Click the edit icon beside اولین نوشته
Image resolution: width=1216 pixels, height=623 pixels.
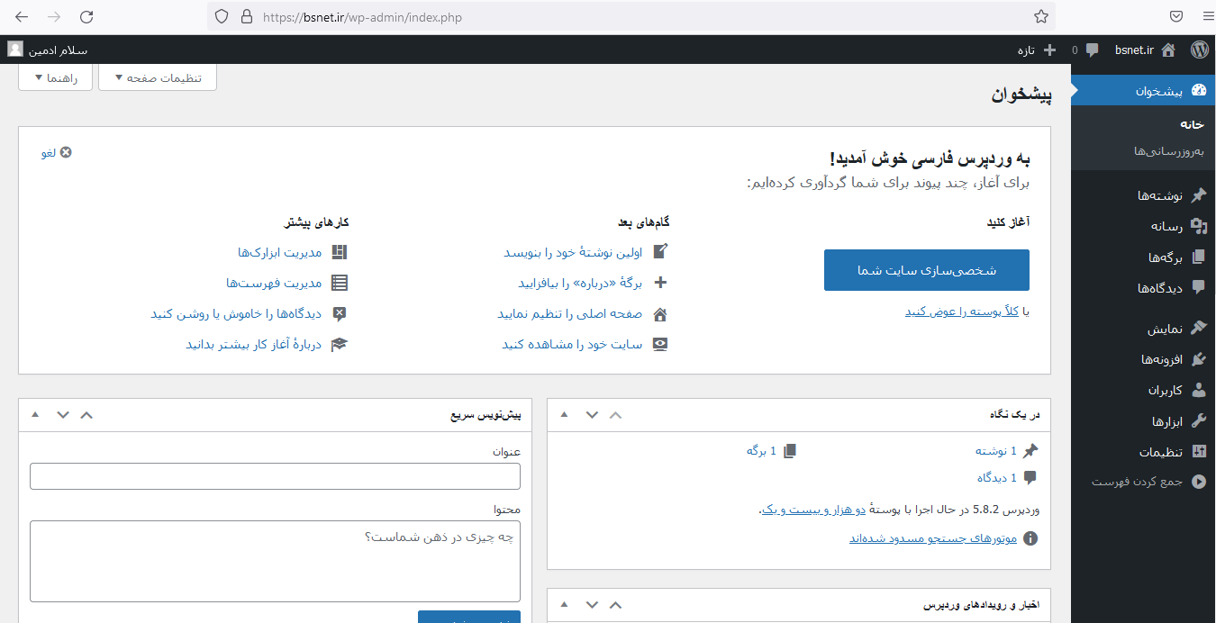(660, 252)
